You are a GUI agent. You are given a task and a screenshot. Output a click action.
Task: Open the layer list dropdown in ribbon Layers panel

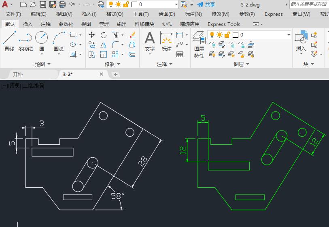click(289, 35)
